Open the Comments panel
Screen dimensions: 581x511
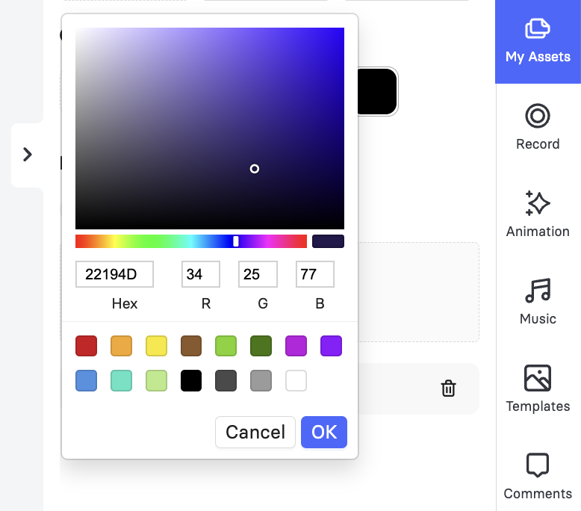point(538,477)
